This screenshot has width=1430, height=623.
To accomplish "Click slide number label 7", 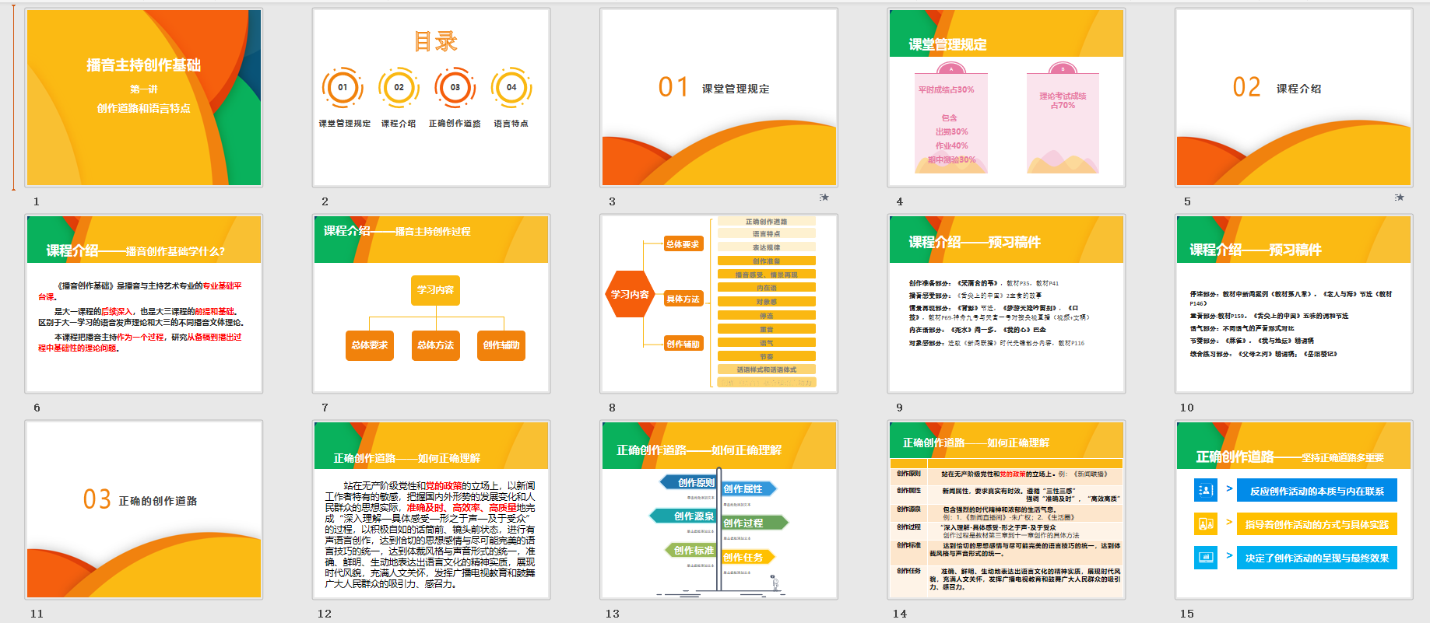I will pyautogui.click(x=325, y=408).
